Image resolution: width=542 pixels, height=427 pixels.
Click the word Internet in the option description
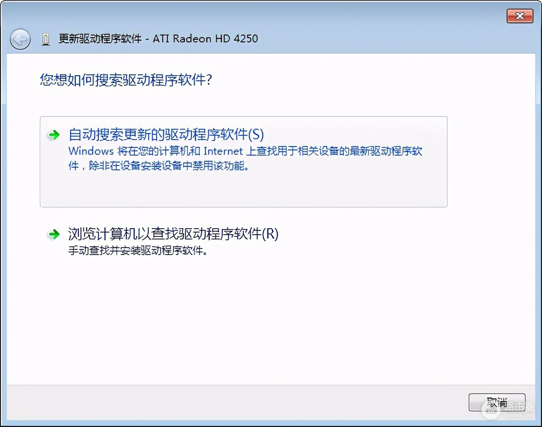[x=223, y=151]
